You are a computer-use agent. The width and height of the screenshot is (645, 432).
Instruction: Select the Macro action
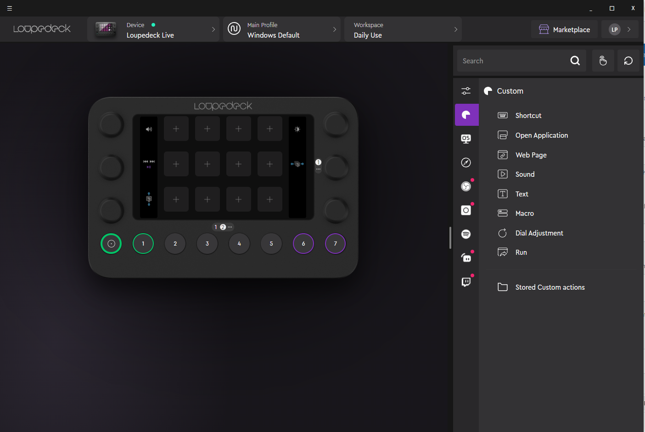[x=525, y=213]
